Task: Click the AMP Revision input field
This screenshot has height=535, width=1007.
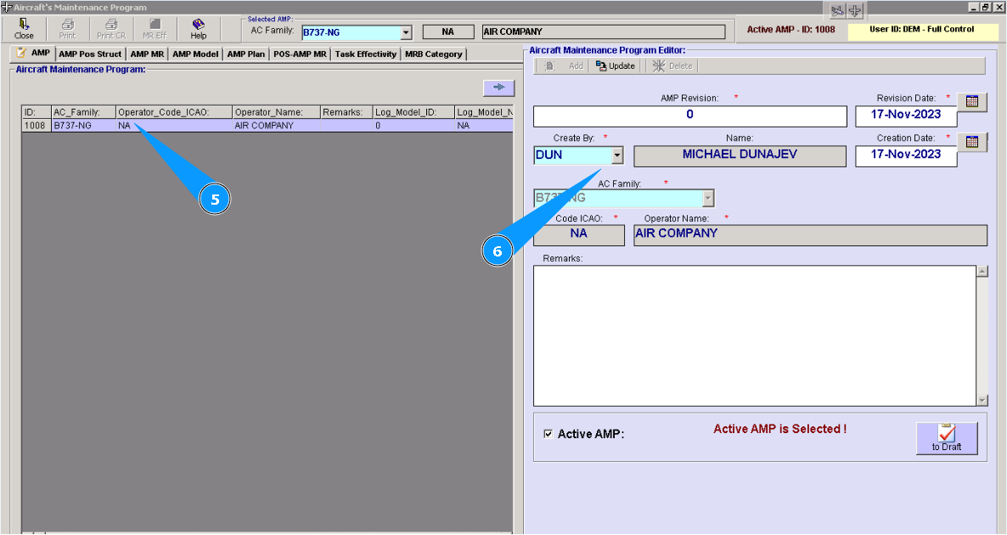Action: [689, 116]
